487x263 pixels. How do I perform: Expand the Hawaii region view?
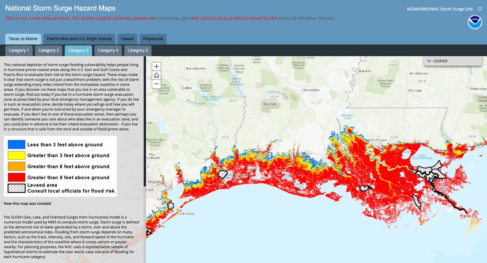(x=127, y=38)
